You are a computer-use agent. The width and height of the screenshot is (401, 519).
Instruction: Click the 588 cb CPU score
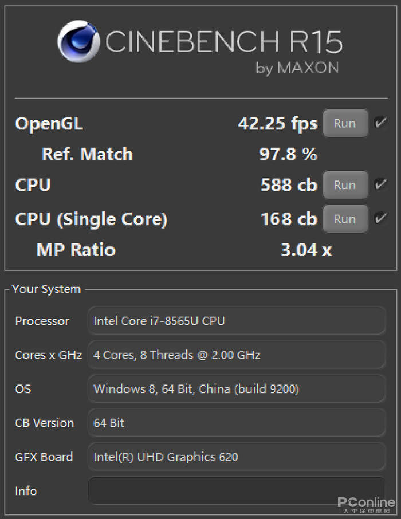[288, 185]
